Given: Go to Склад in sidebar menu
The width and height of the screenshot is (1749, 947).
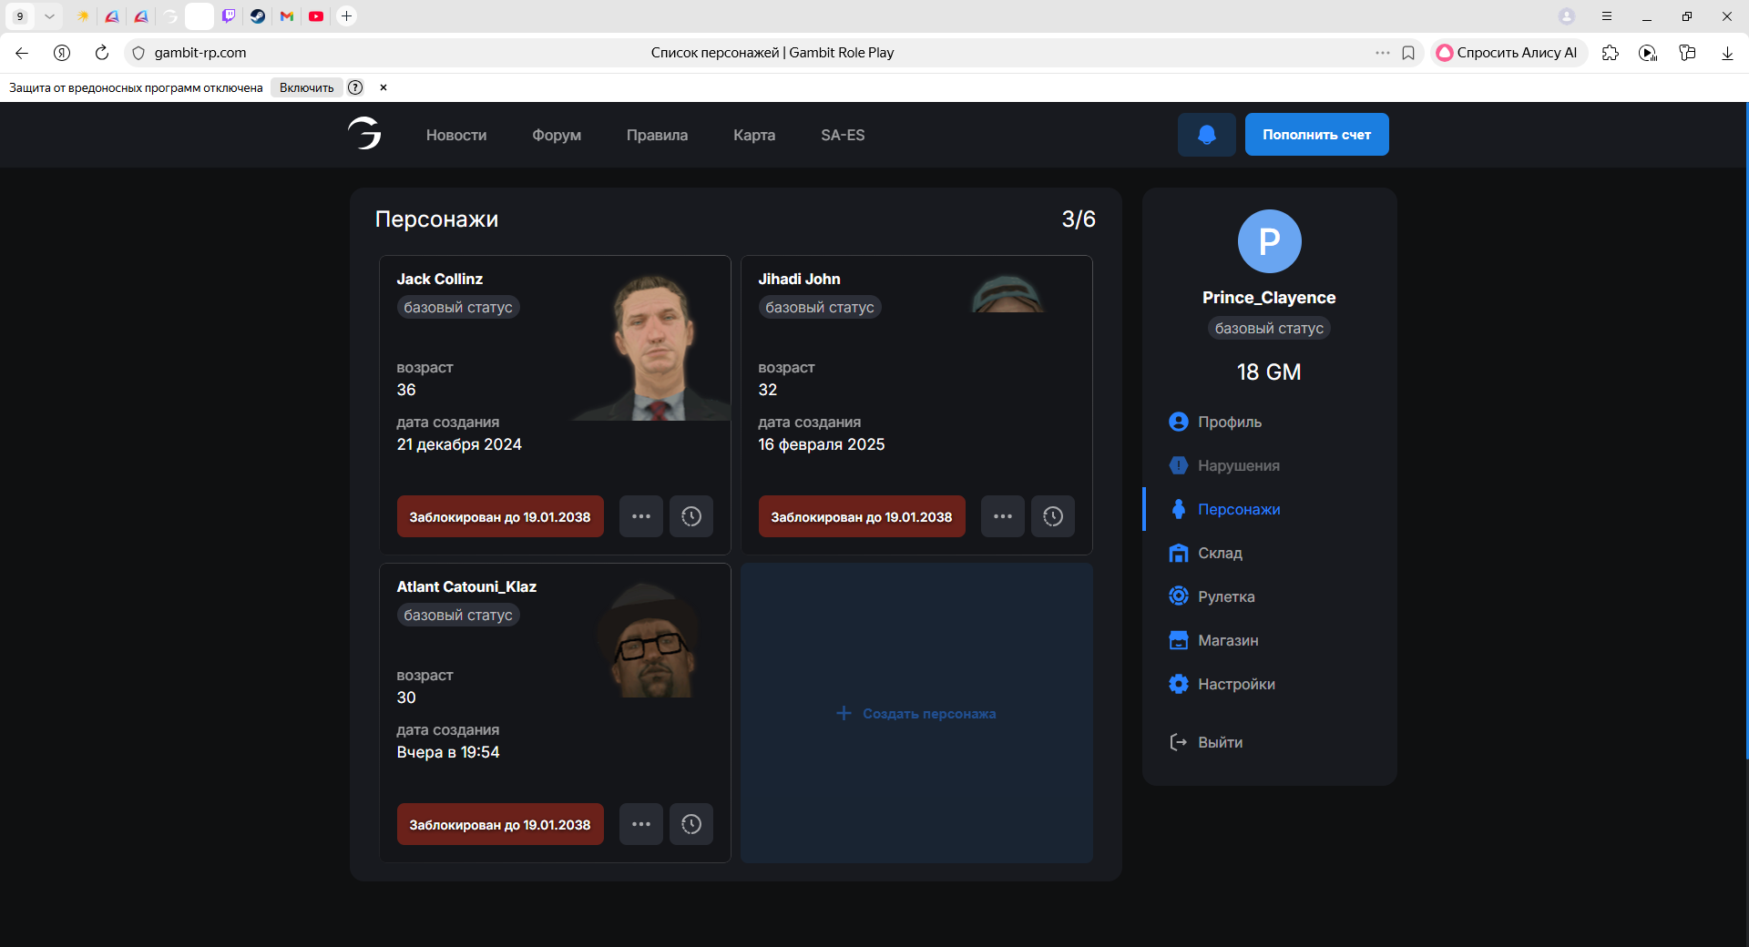Looking at the screenshot, I should click(1220, 553).
